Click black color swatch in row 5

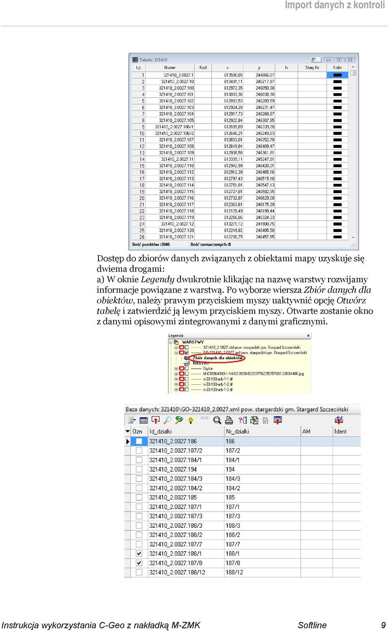338,101
